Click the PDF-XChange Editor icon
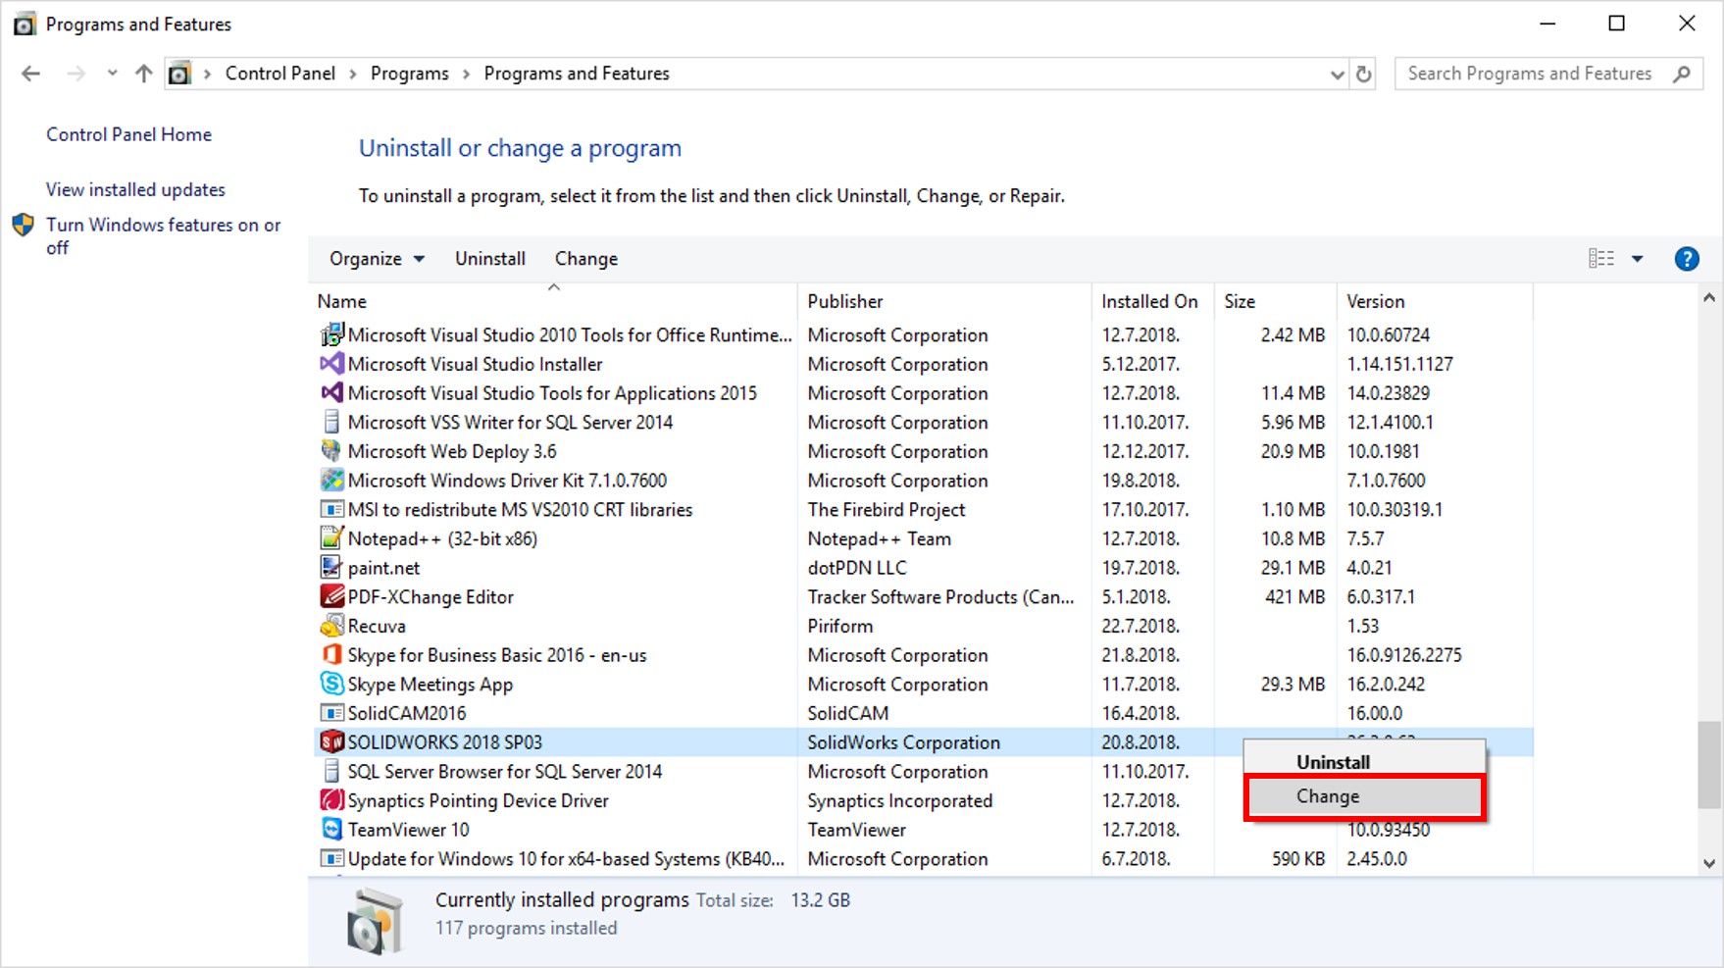Screen dimensions: 1724x968 pos(332,596)
